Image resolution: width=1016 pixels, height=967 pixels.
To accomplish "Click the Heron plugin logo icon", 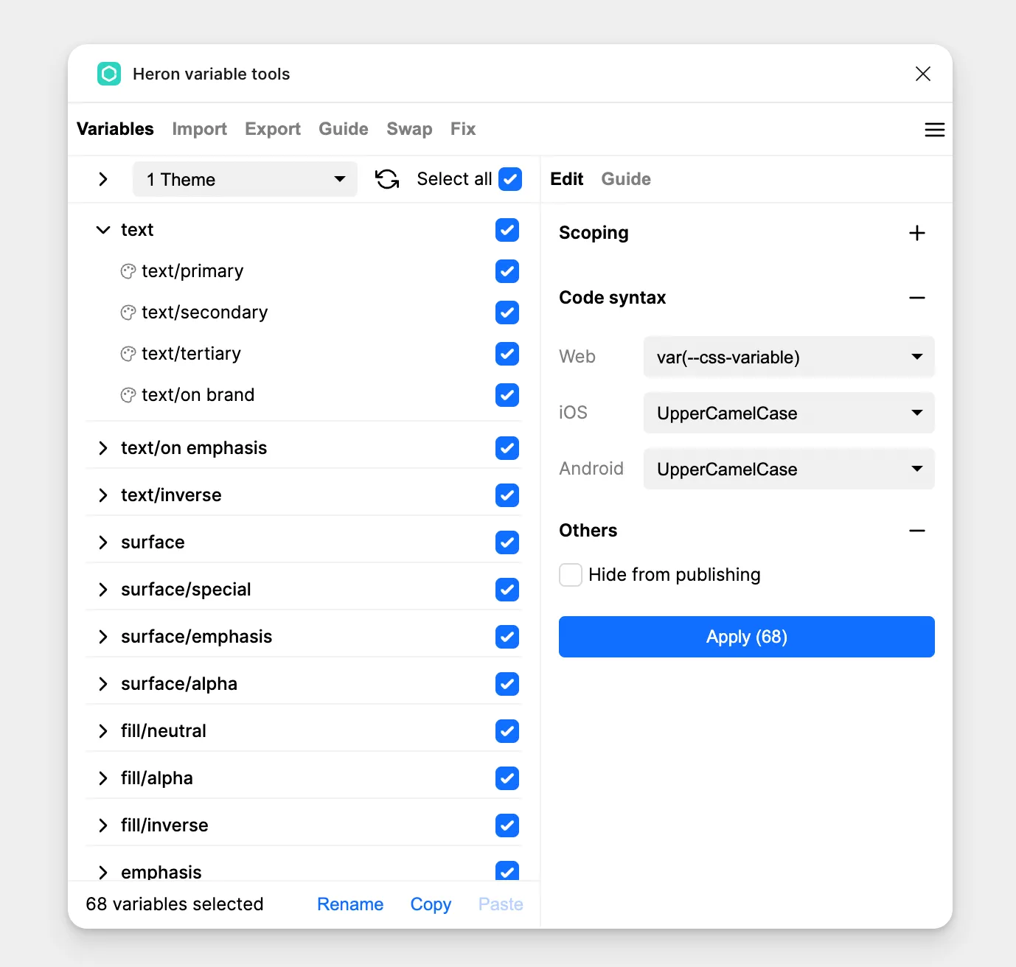I will (x=109, y=74).
